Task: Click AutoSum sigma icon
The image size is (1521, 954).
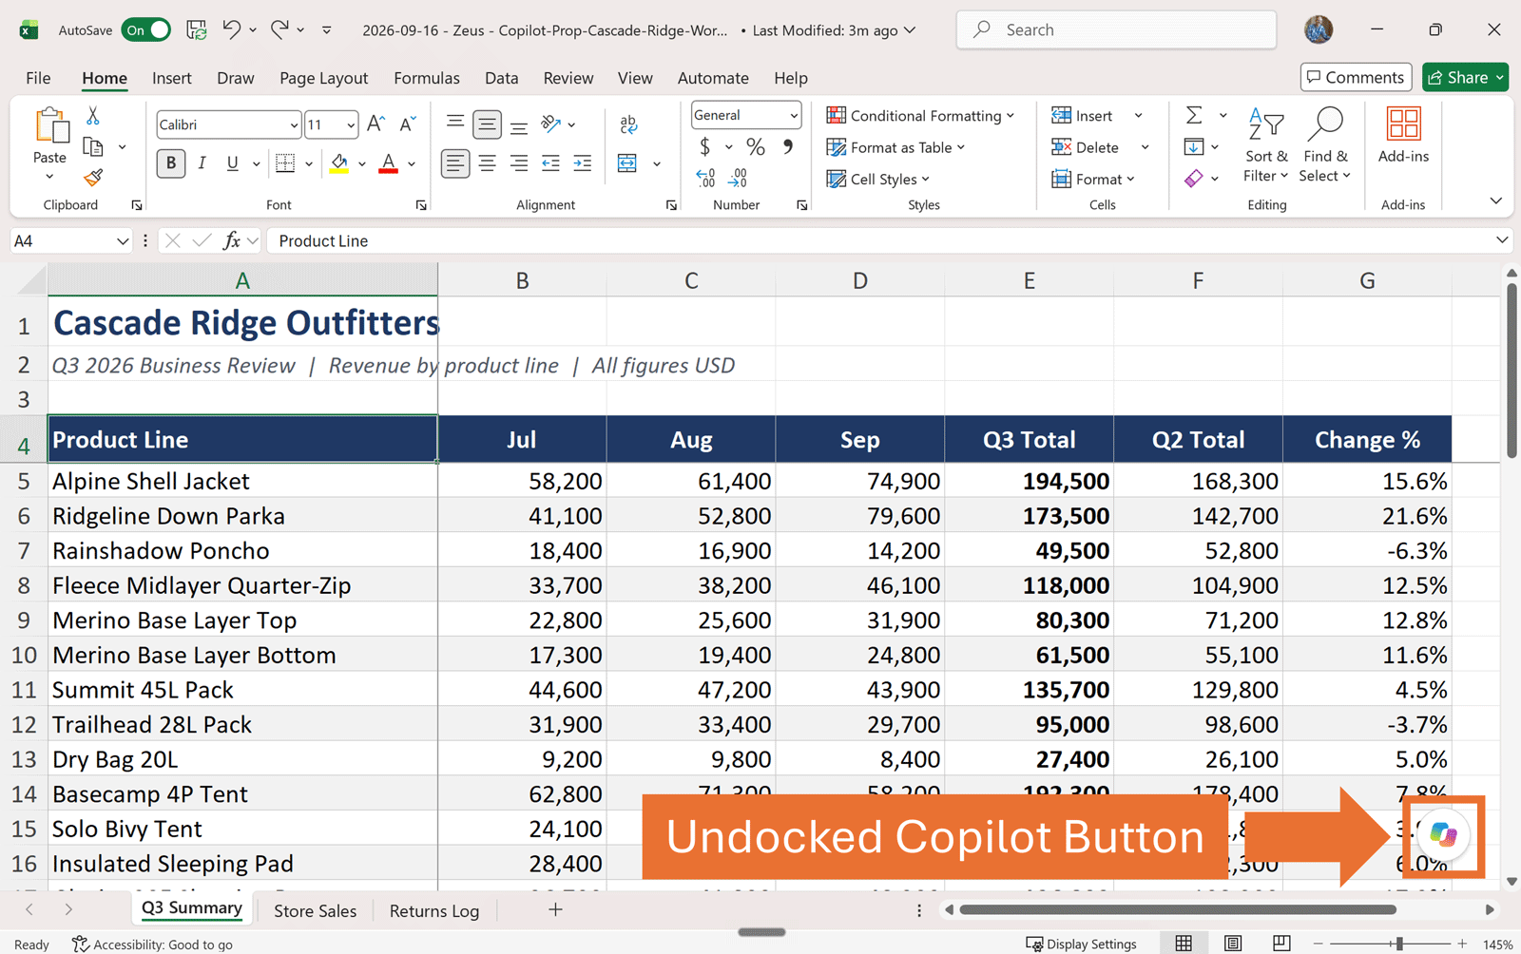Action: tap(1194, 115)
